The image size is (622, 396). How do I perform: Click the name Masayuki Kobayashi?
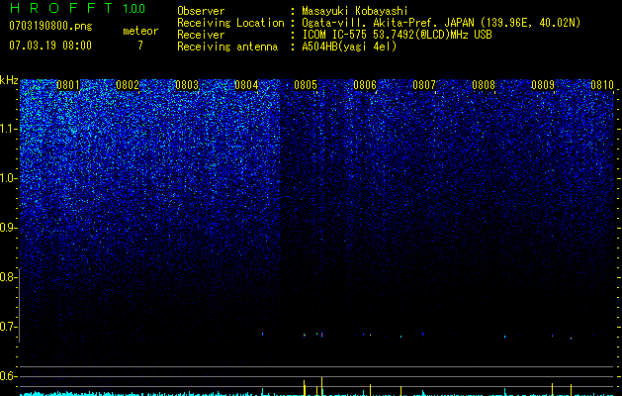355,11
